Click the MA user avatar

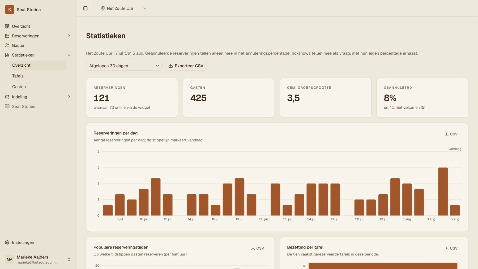[10, 259]
